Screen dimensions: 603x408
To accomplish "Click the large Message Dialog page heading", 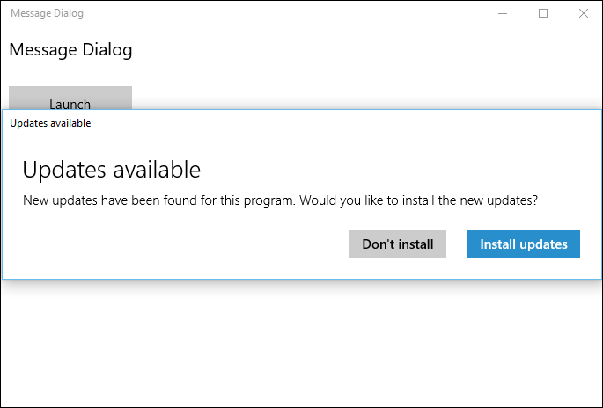I will pyautogui.click(x=70, y=49).
